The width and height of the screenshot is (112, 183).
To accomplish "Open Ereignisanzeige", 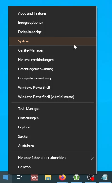I will tap(53, 32).
